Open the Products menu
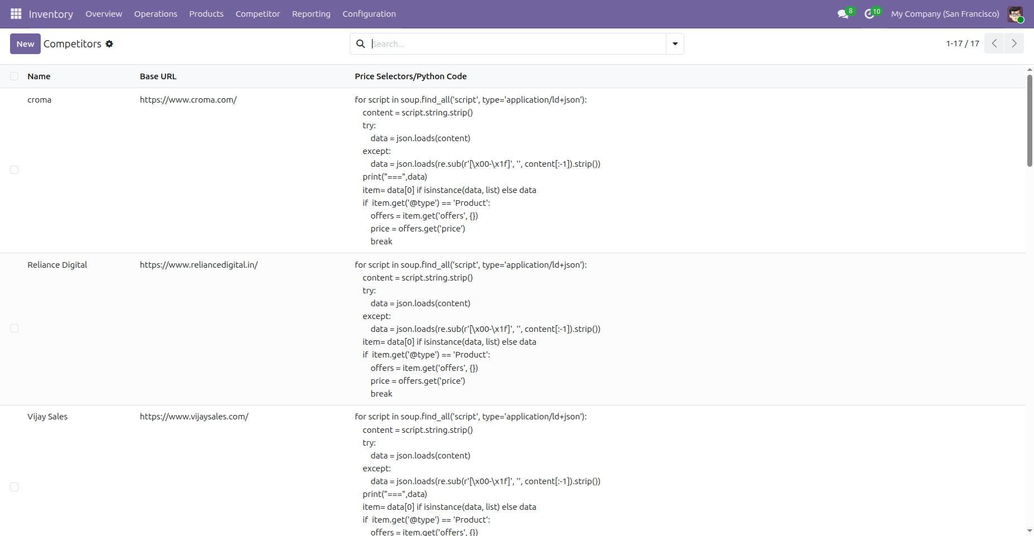 [206, 14]
